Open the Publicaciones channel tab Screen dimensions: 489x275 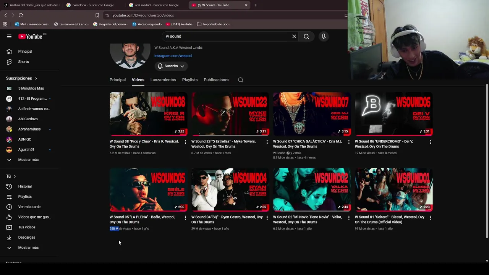coord(217,80)
